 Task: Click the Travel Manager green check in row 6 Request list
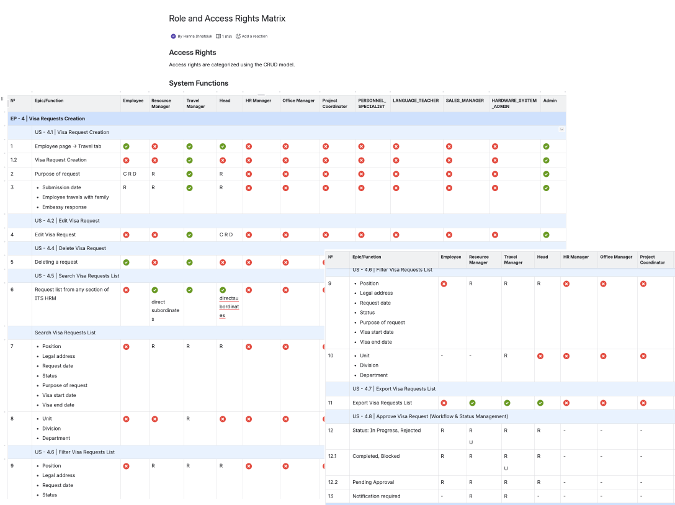(190, 290)
